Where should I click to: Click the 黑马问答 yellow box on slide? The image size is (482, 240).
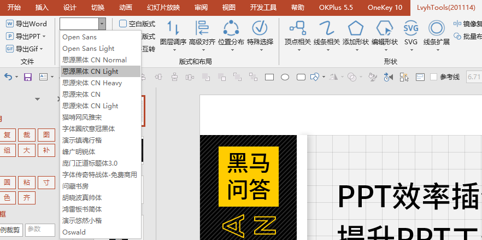click(248, 176)
